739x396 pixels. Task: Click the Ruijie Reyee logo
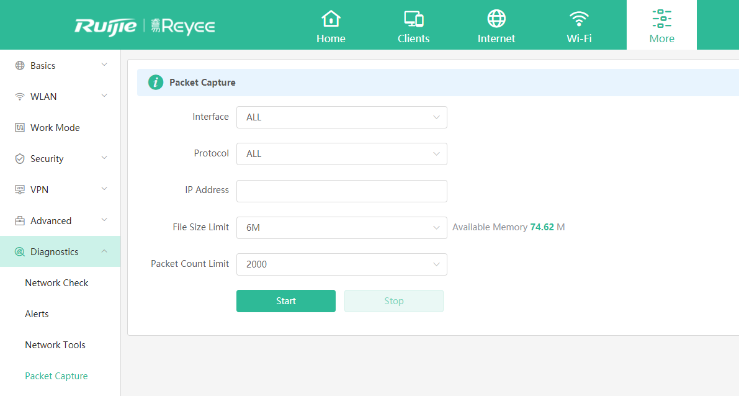coord(145,26)
